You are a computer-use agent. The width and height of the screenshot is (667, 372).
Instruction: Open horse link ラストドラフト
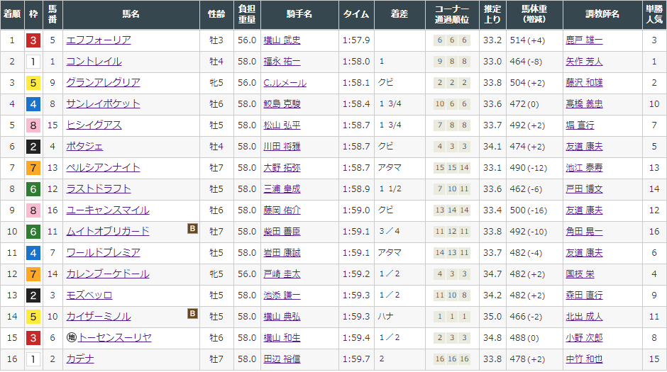point(99,188)
